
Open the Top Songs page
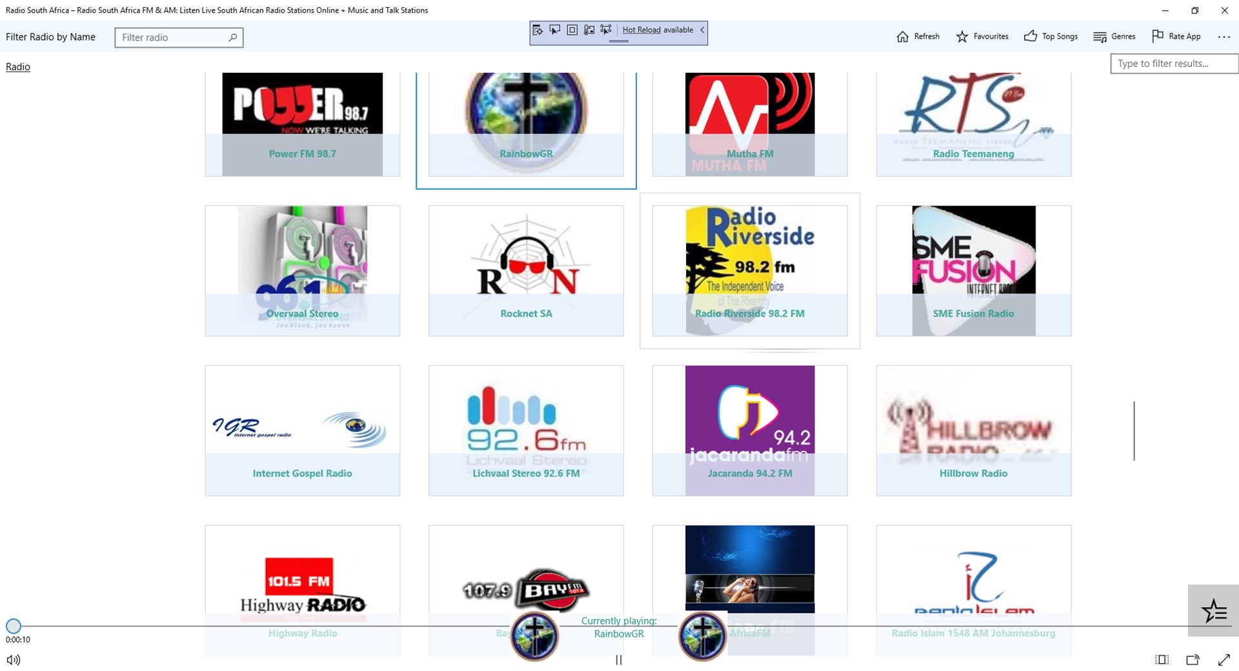[x=1051, y=36]
